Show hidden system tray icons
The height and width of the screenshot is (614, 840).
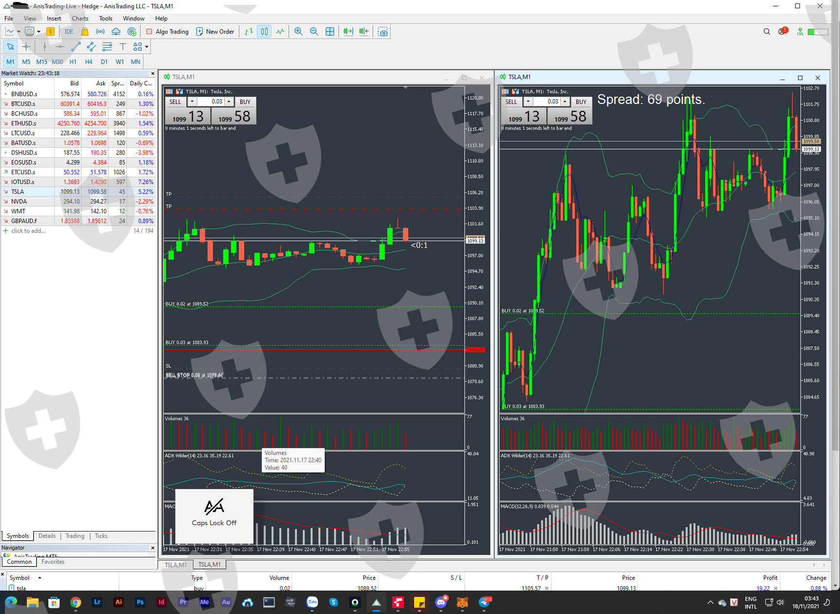(x=710, y=602)
